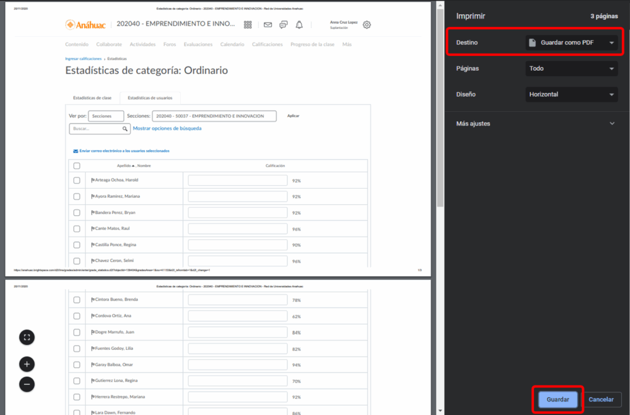Select checkbox beside Cintora Bueno, Brenda

pos(77,299)
